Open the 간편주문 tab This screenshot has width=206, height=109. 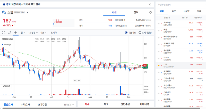point(125,104)
